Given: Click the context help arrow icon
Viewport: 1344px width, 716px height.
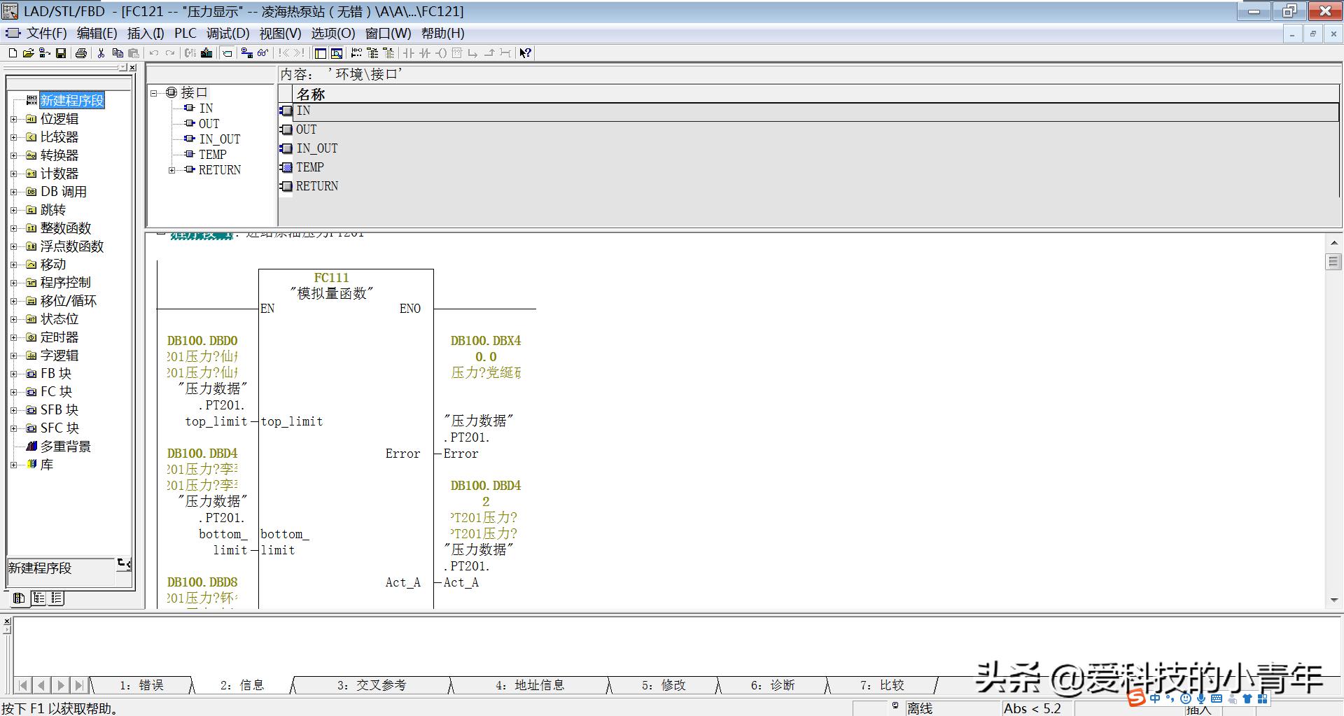Looking at the screenshot, I should [525, 53].
